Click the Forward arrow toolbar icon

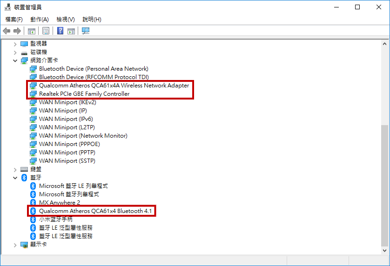click(x=17, y=31)
